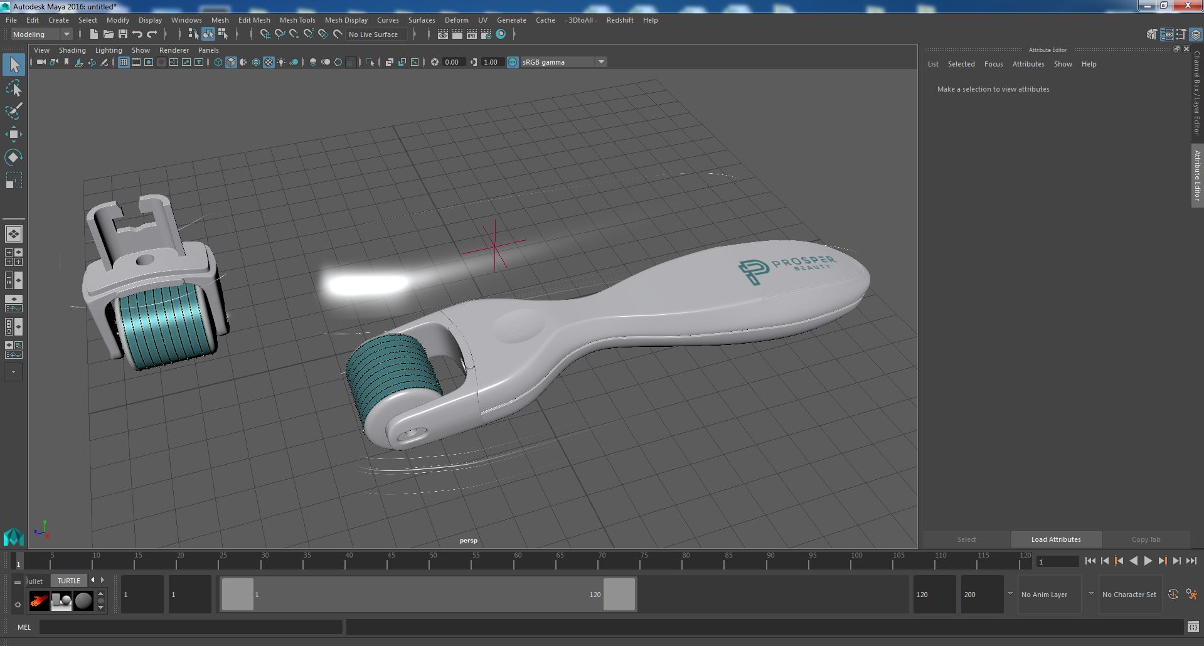Go to start of playback range
The width and height of the screenshot is (1204, 646).
(x=1090, y=561)
